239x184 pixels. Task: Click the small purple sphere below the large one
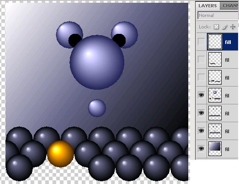pos(97,108)
